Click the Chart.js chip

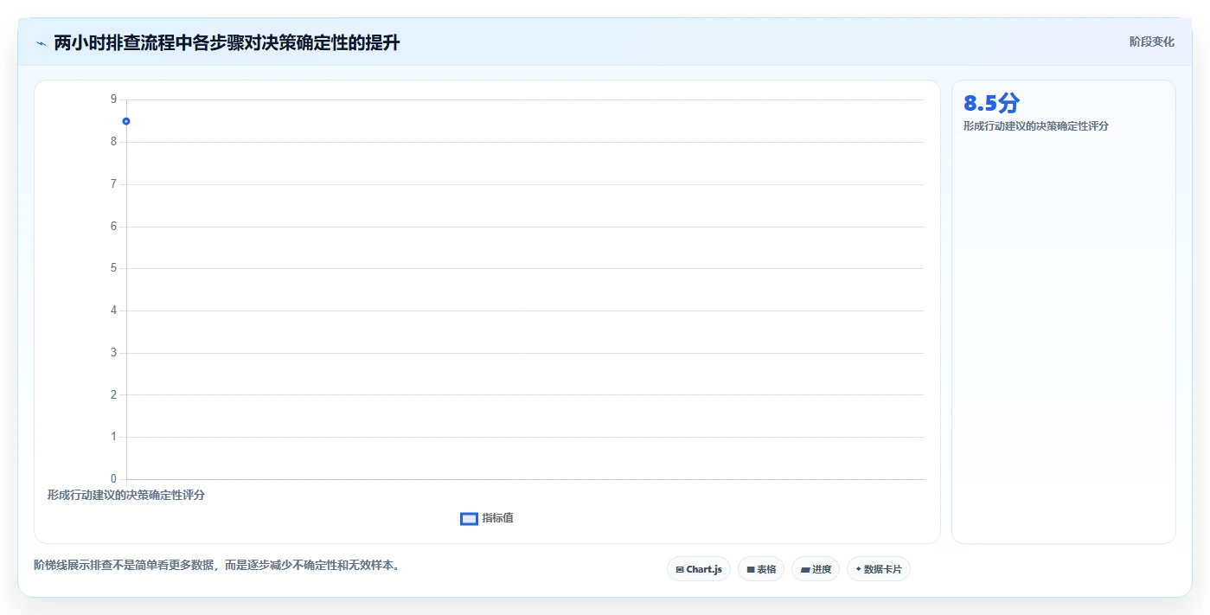pyautogui.click(x=699, y=569)
